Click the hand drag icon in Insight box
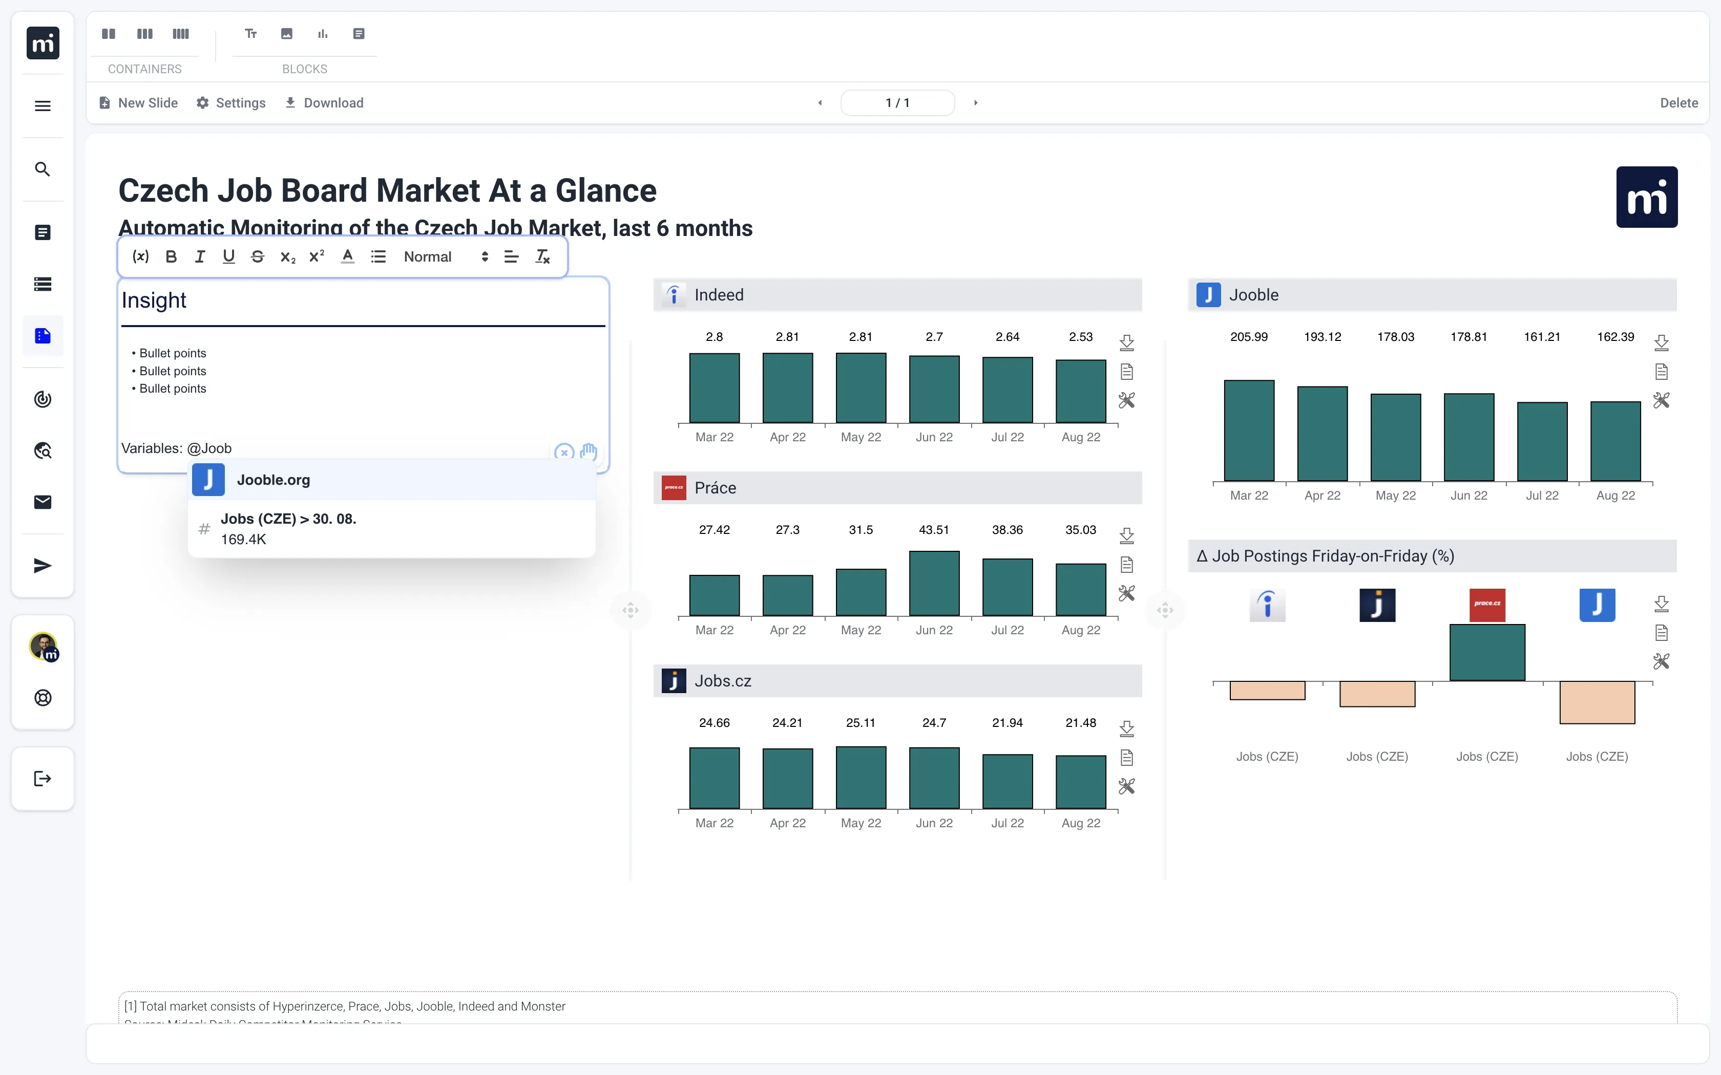Viewport: 1721px width, 1075px height. tap(588, 451)
